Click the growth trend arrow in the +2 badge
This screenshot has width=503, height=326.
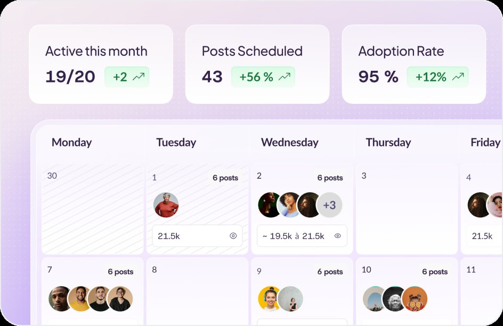[x=139, y=76]
